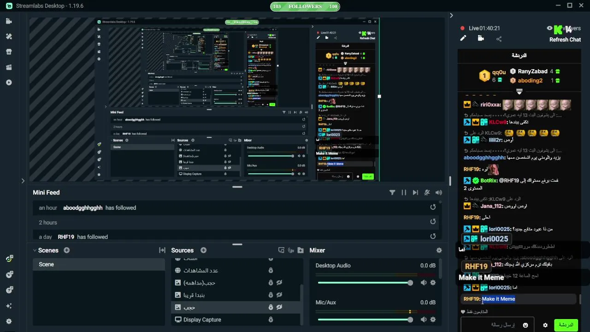Collapse the chat panel with the chevron arrow
Screen dimensions: 590x332
pos(451,15)
